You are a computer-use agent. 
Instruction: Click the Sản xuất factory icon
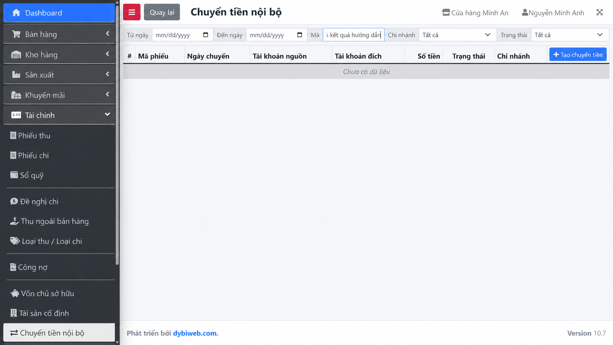(x=16, y=75)
